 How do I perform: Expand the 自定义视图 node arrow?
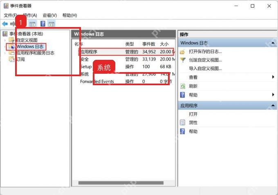tap(5, 40)
